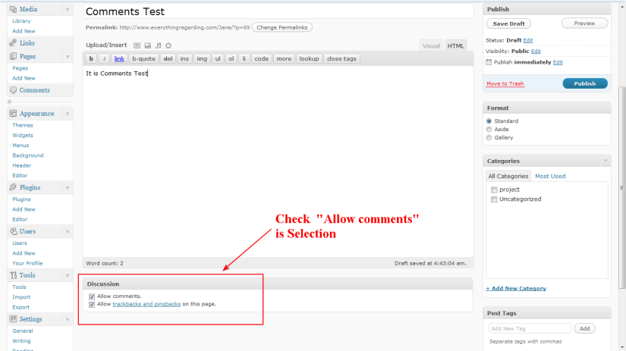Screen dimensions: 626x351
Task: Click the Add Media star icon
Action: (168, 45)
